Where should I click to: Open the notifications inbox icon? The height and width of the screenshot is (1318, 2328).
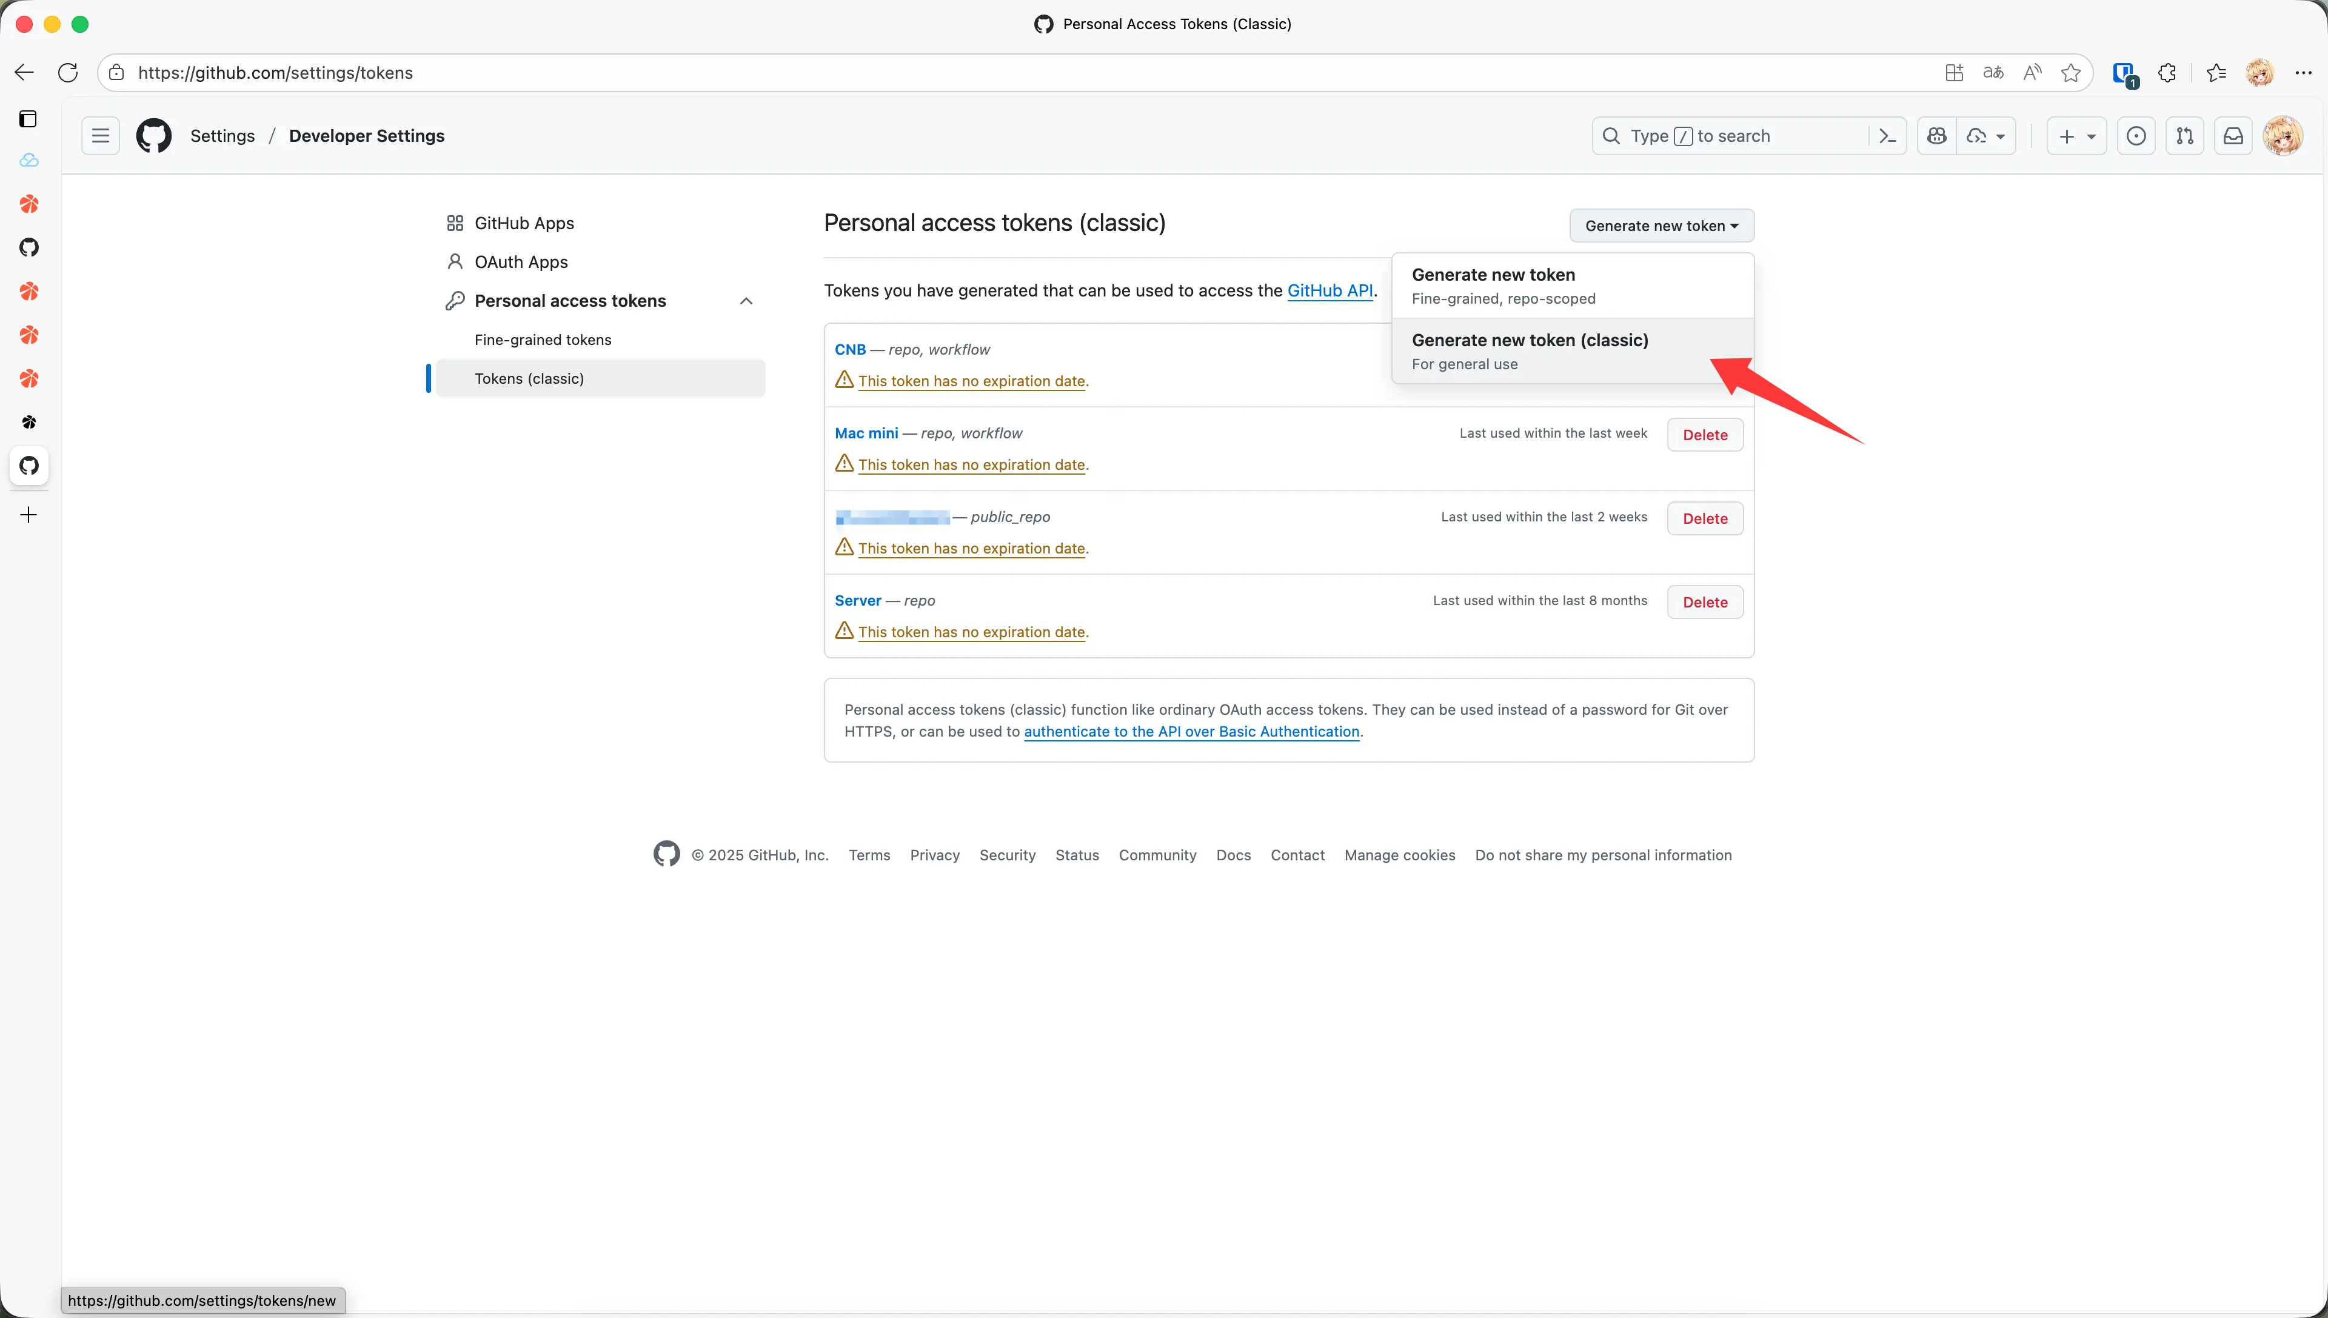2234,136
